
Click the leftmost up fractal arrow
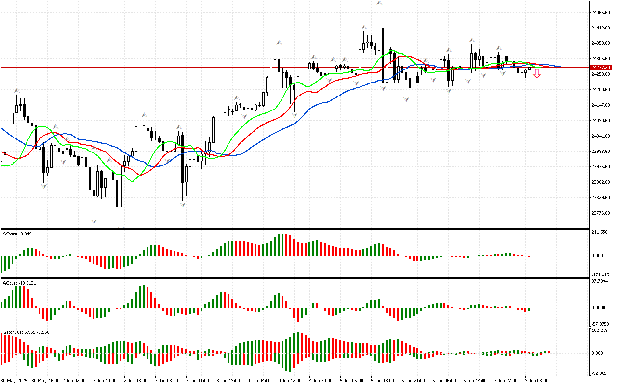click(x=17, y=90)
